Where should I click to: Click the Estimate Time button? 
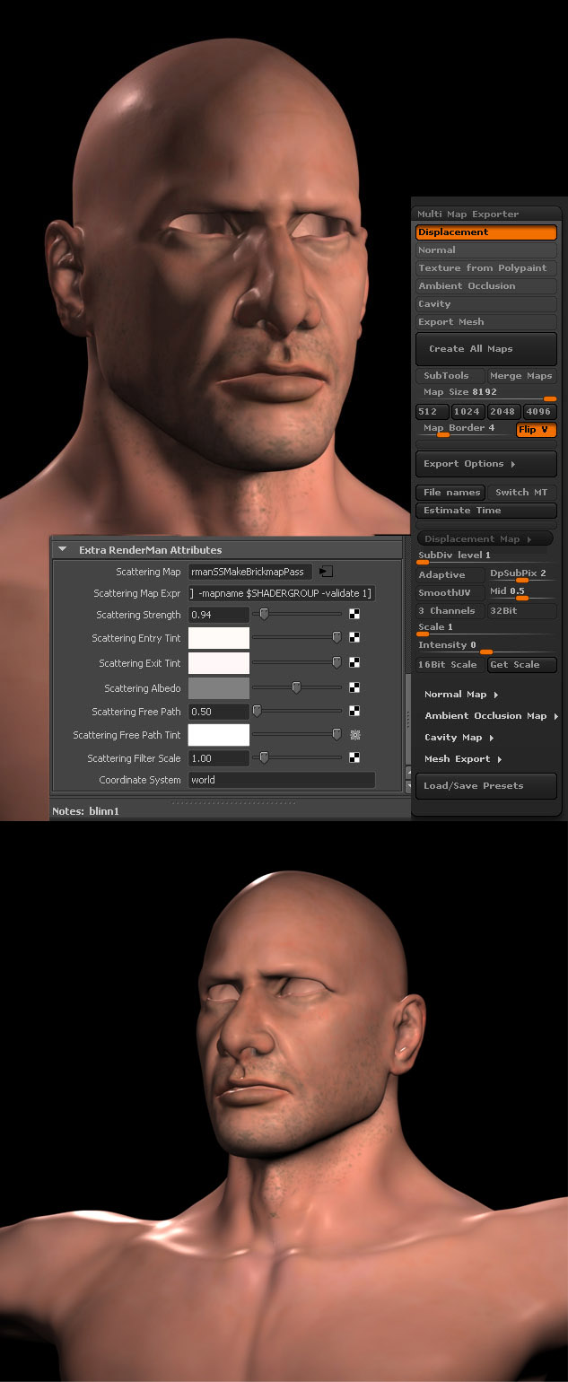[x=485, y=511]
